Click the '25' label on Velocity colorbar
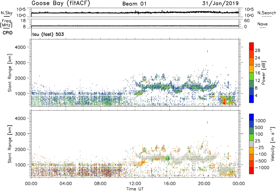Screen dimensions: 276x191 [x=257, y=141]
